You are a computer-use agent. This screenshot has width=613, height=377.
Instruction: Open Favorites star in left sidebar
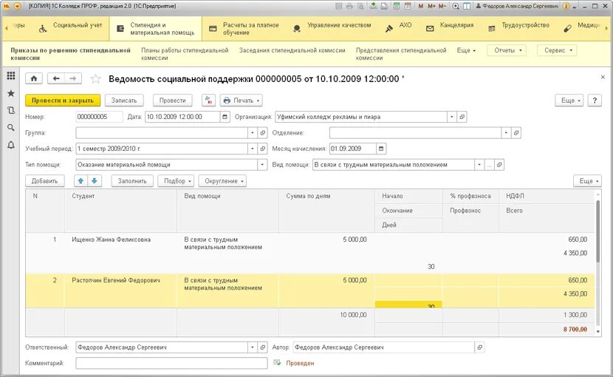coord(11,93)
